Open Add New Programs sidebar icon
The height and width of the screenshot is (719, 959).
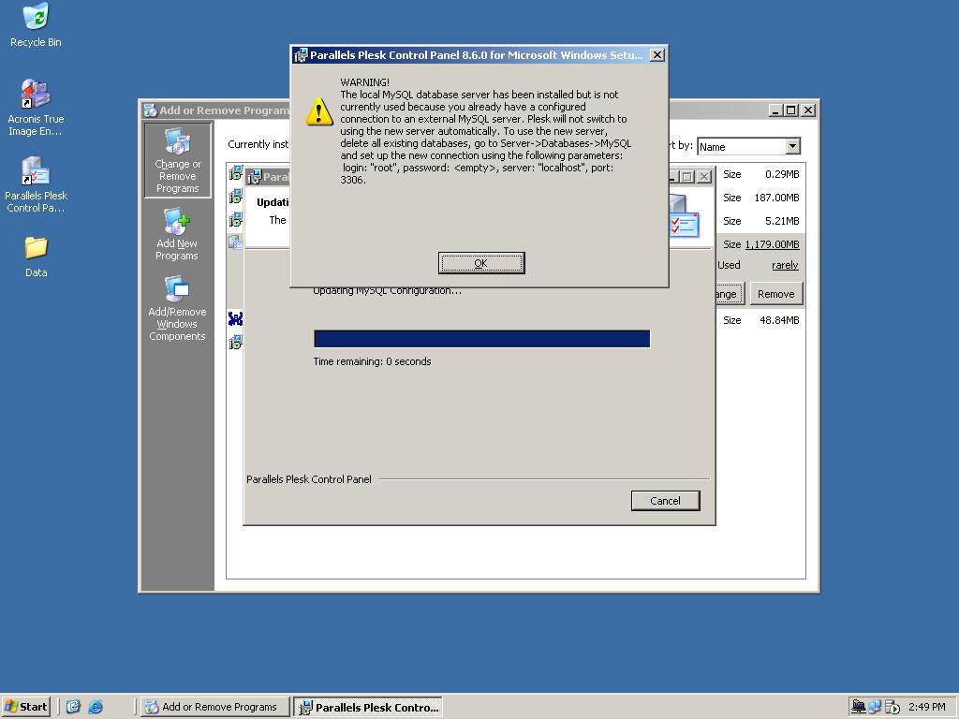click(x=177, y=235)
